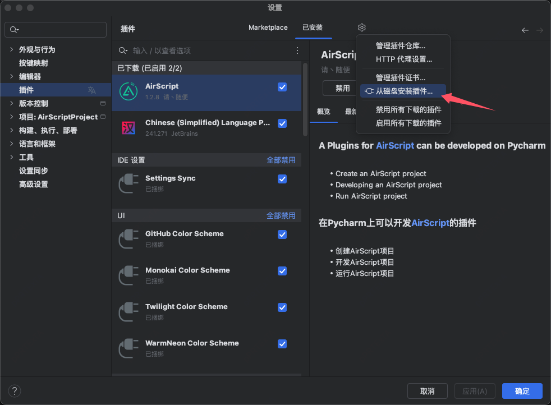551x405 pixels.
Task: Click the magnifier icon in settings search
Action: click(14, 30)
